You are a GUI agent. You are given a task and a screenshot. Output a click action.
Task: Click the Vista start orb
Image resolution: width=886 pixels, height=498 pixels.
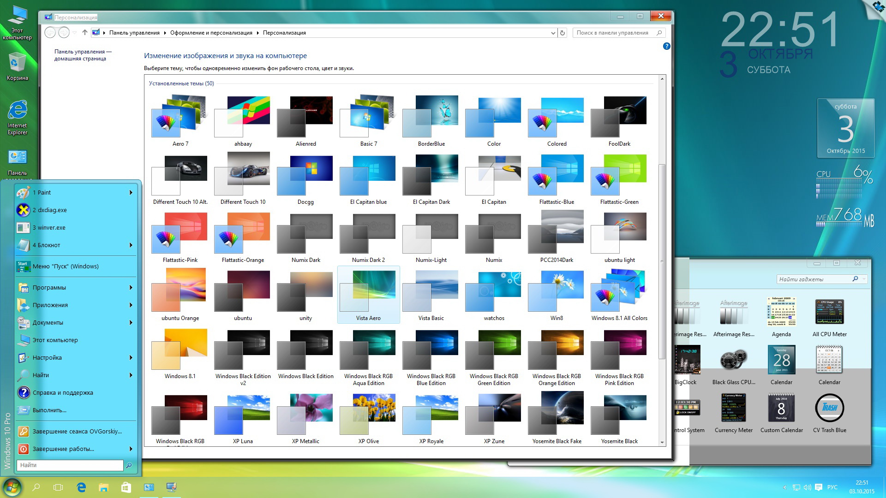[x=12, y=487]
